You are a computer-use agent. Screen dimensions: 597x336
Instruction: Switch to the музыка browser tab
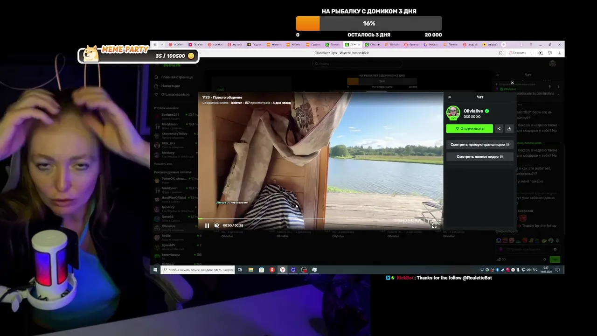(235, 45)
